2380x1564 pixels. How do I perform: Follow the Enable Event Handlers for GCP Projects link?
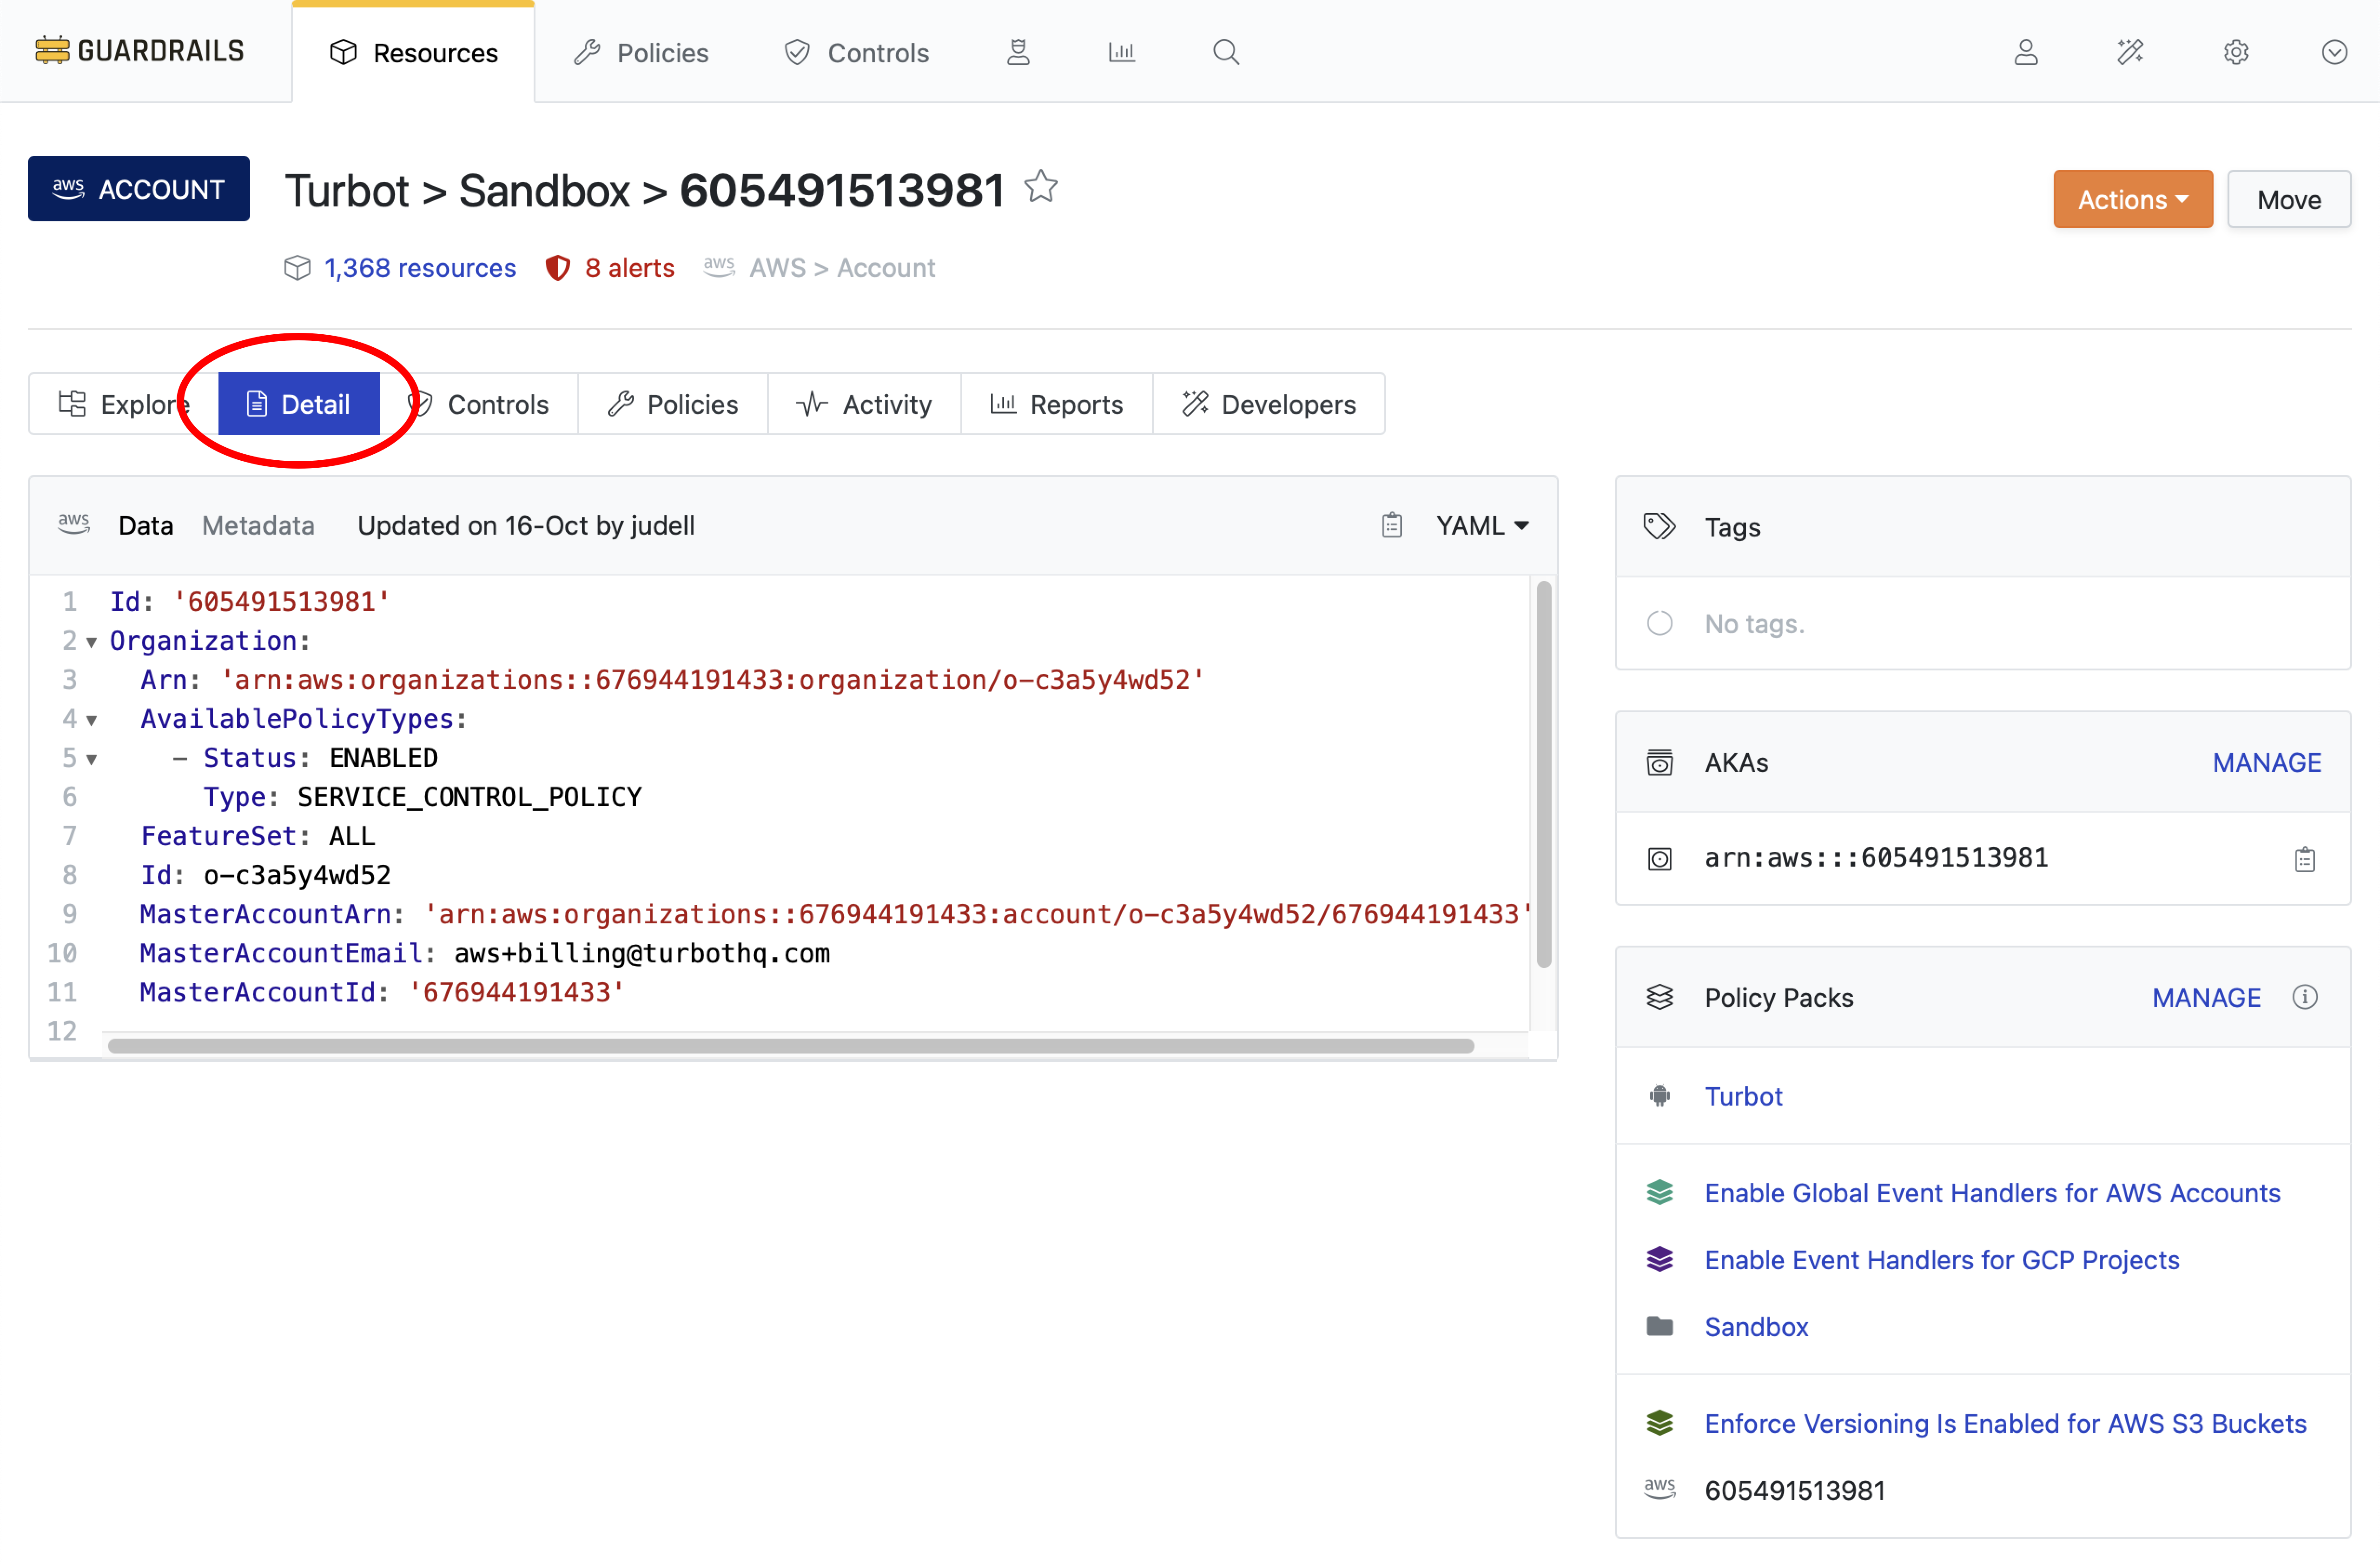pyautogui.click(x=1941, y=1260)
